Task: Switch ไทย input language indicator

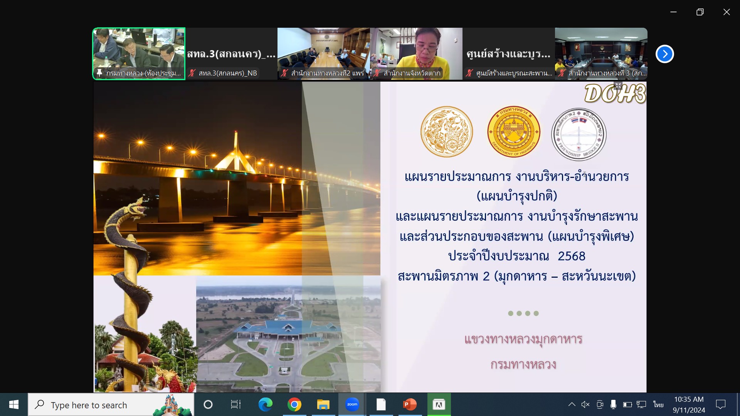Action: pyautogui.click(x=658, y=404)
